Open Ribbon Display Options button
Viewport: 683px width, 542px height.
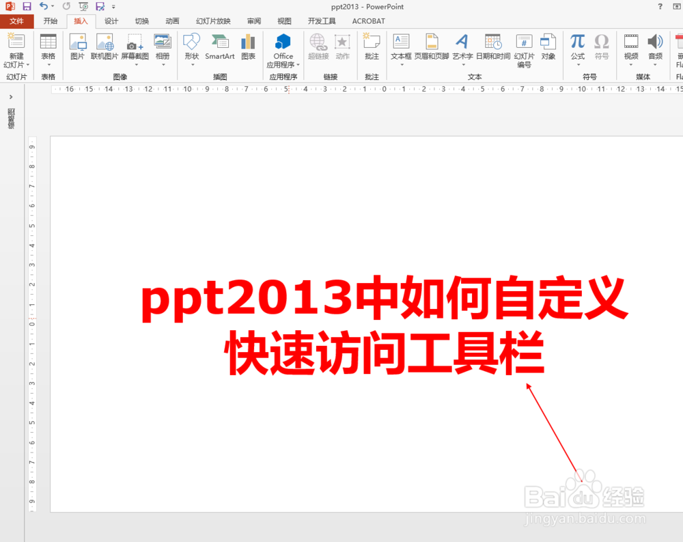coord(677,7)
